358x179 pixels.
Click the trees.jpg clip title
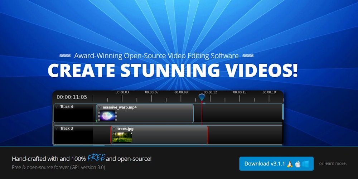(x=125, y=129)
